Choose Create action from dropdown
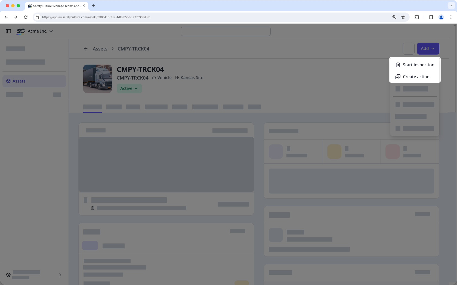457x285 pixels. tap(415, 77)
